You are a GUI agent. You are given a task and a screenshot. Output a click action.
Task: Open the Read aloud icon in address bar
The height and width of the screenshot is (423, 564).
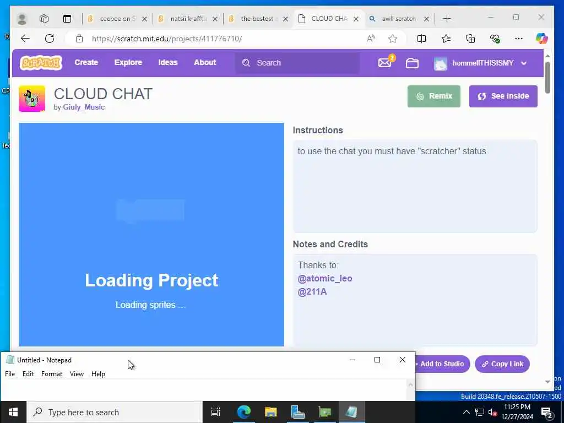coord(371,39)
